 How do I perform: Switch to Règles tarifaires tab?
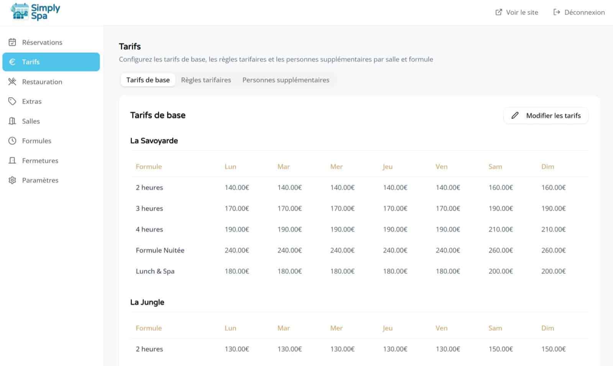point(206,80)
